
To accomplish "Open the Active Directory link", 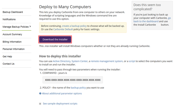I will pyautogui.click(x=62, y=61).
